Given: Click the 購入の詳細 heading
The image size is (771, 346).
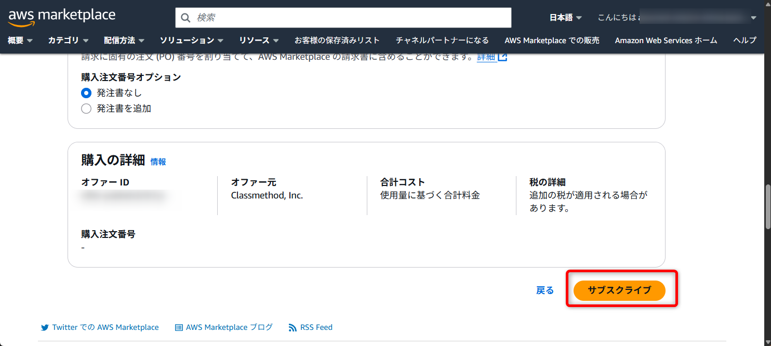Looking at the screenshot, I should click(113, 160).
